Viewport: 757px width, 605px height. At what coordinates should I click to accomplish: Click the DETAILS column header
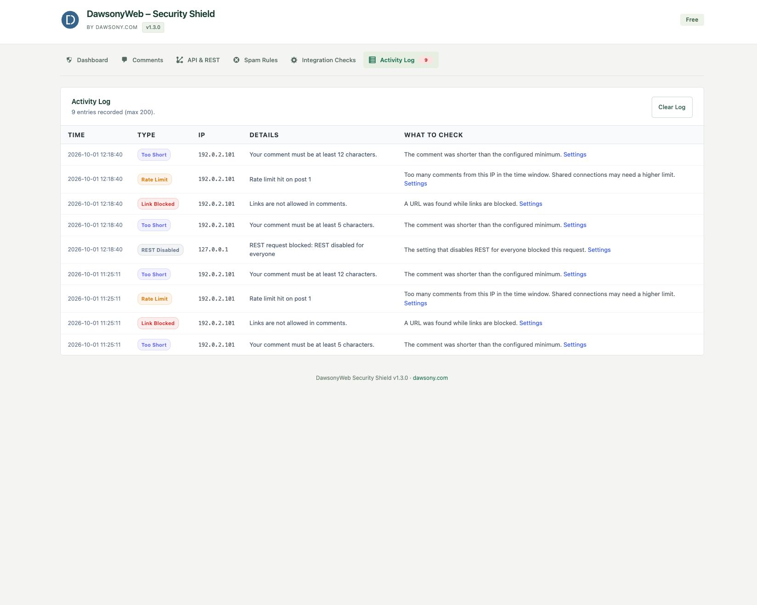pyautogui.click(x=264, y=135)
